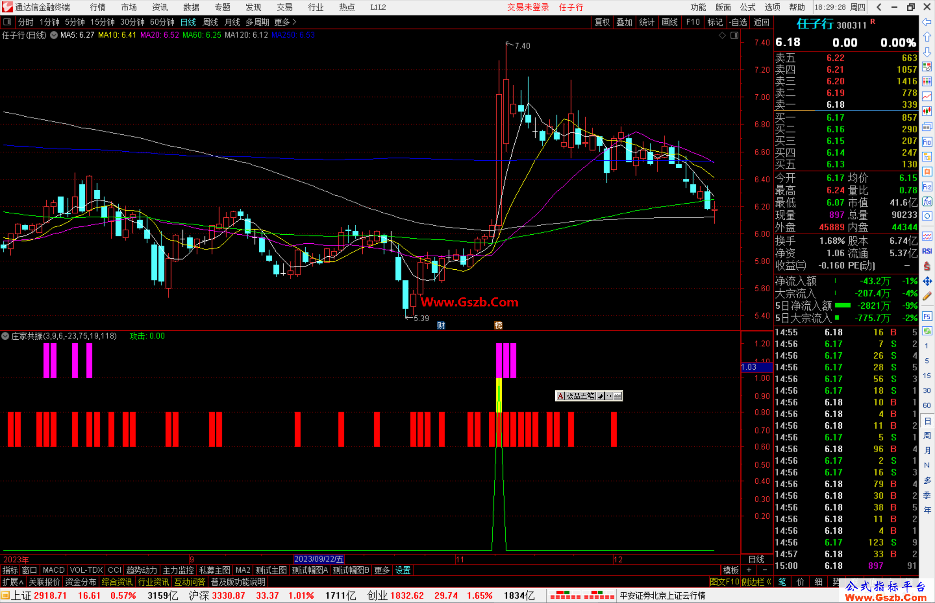Click the yellow MA10: 6.41 legend label

(x=117, y=35)
